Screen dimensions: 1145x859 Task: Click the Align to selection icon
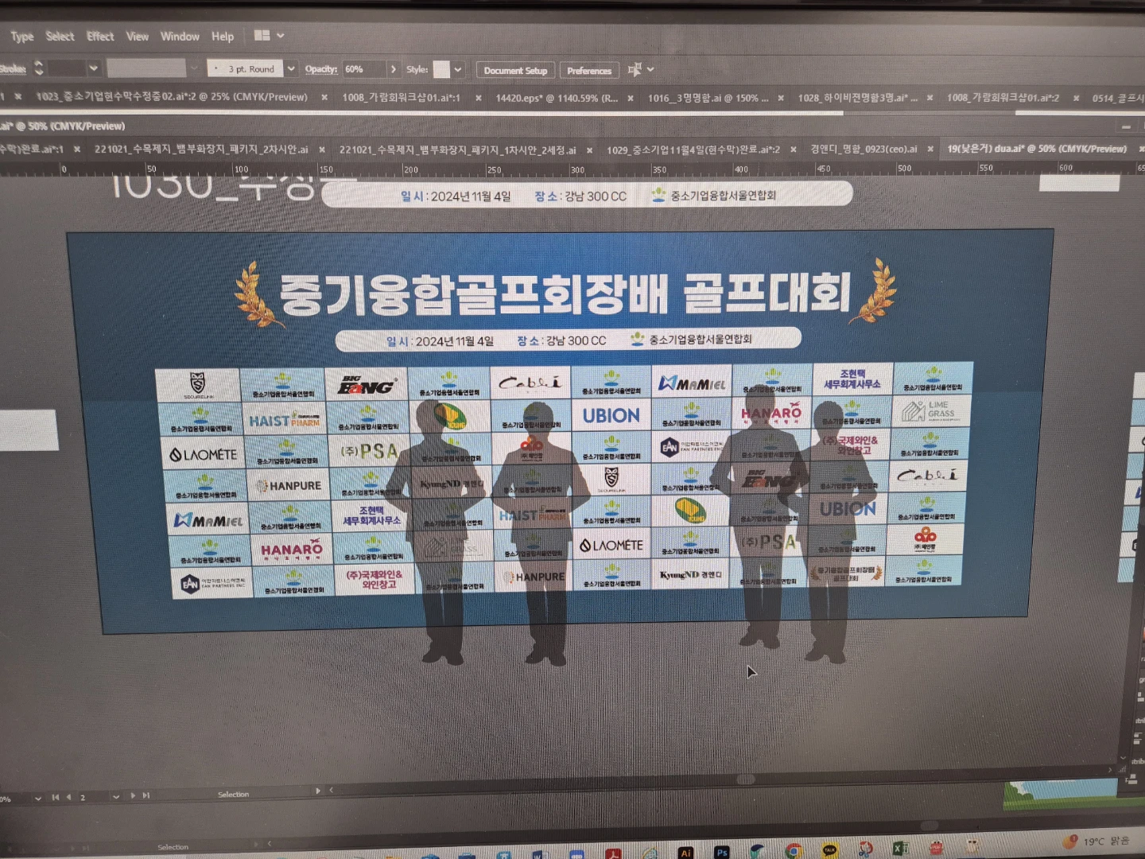point(635,70)
